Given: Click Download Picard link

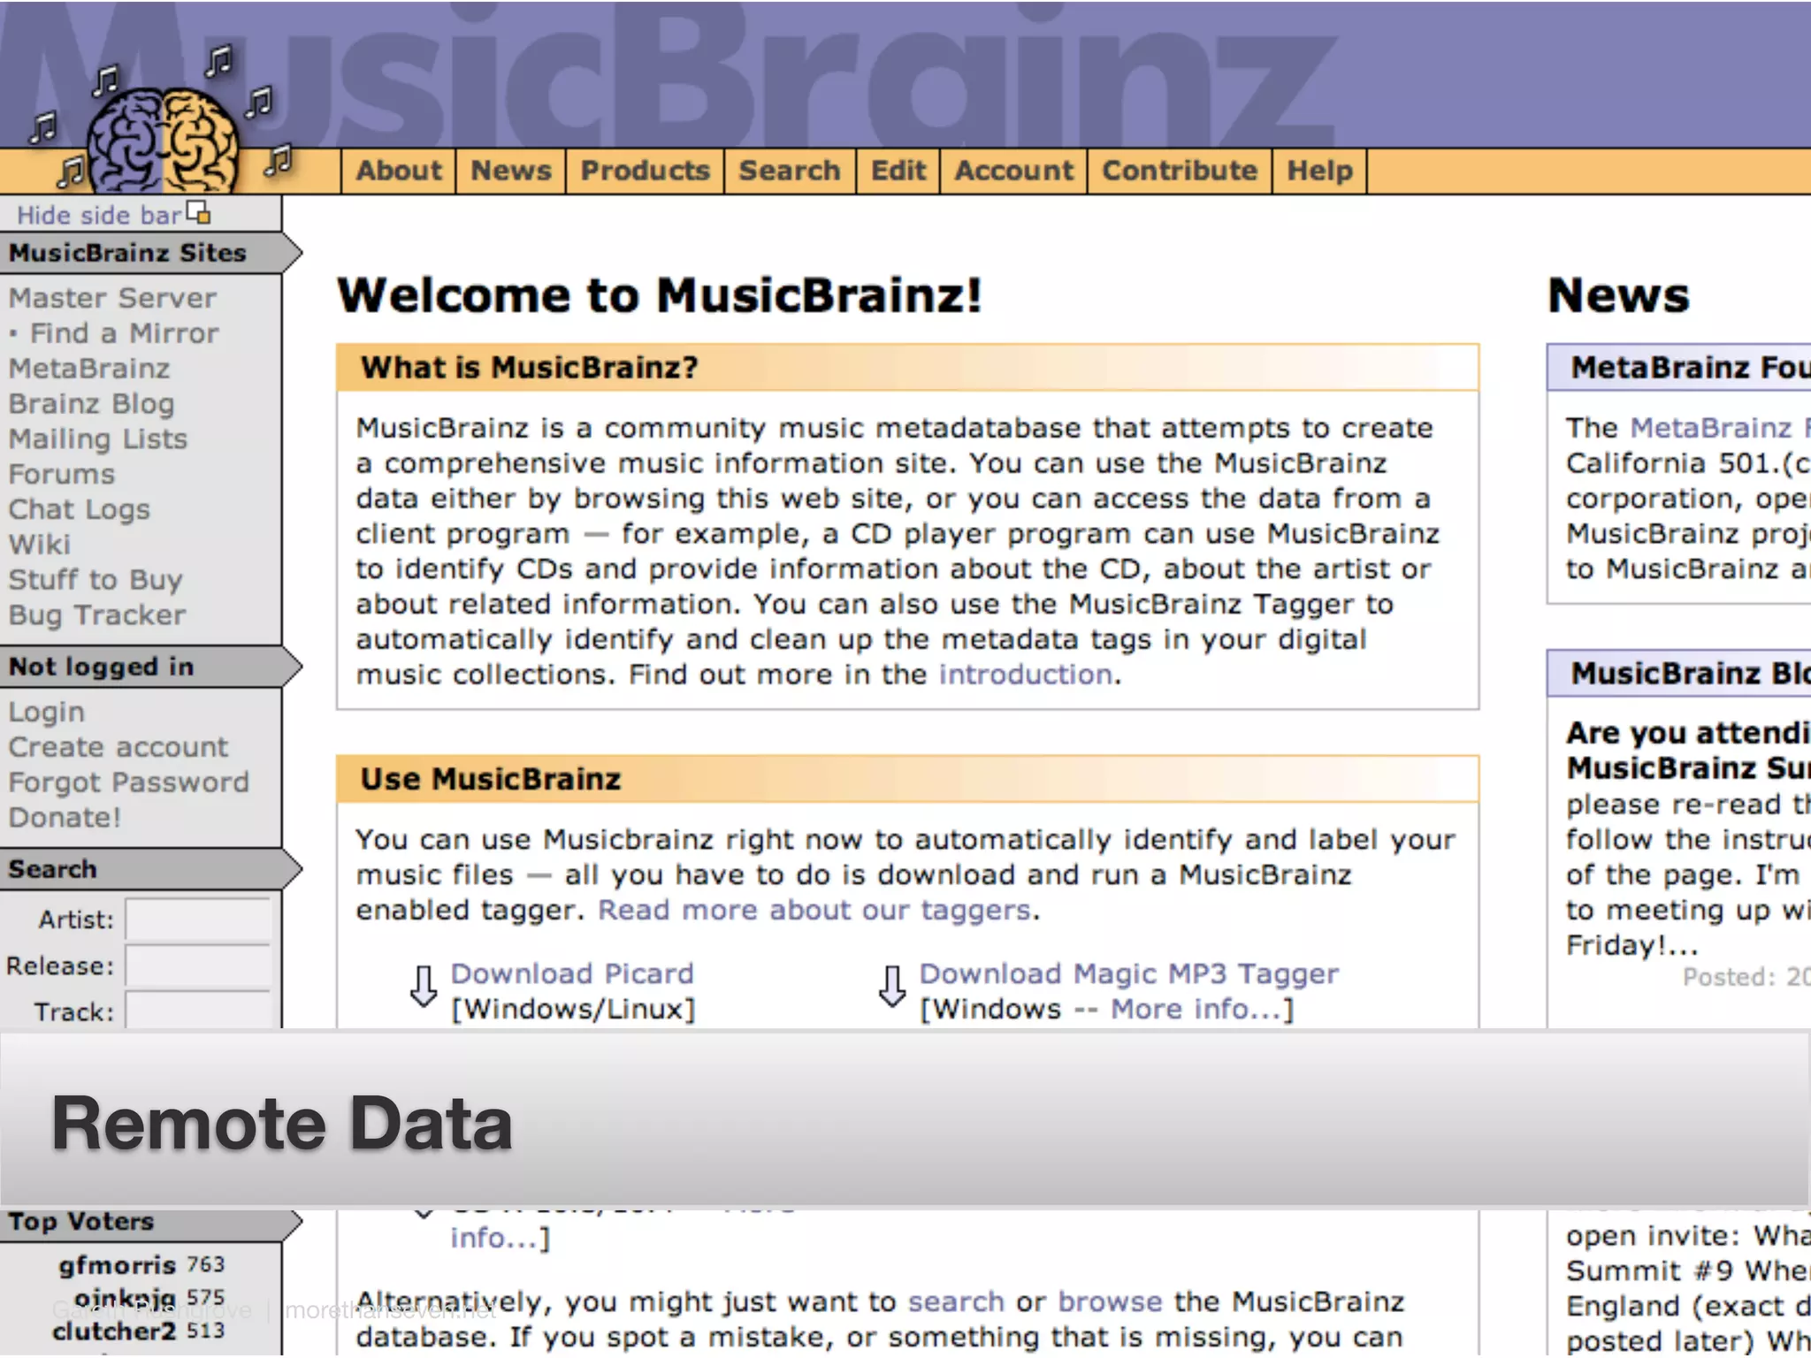Looking at the screenshot, I should tap(572, 973).
